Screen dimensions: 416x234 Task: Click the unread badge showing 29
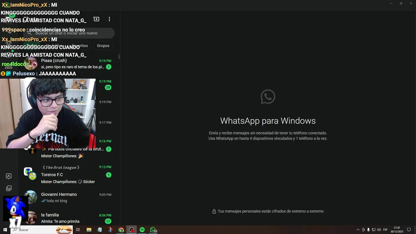point(108,87)
